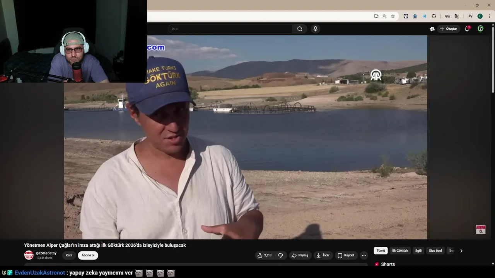Restore down the Chrome window
Viewport: 495px width, 278px height.
(477, 5)
